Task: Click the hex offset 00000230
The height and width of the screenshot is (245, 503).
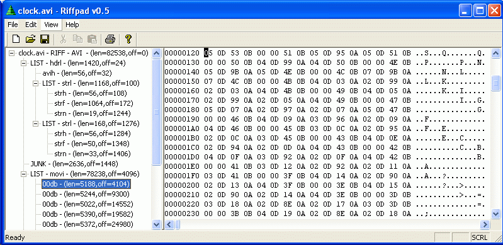Action: [182, 214]
